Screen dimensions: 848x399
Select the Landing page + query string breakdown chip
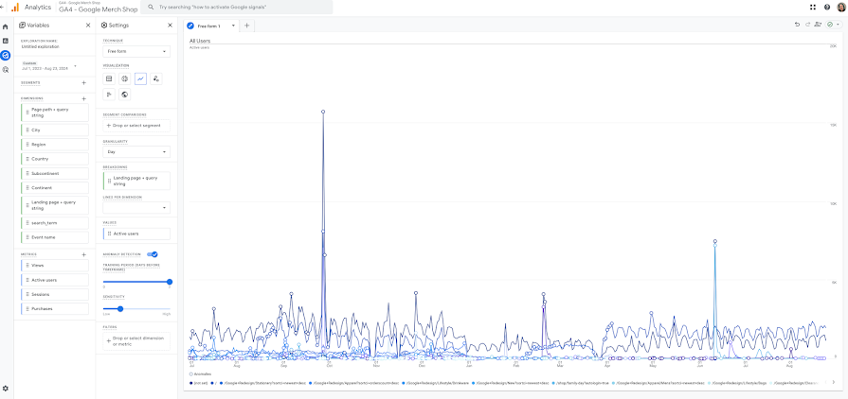136,181
